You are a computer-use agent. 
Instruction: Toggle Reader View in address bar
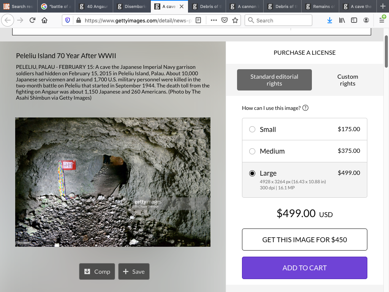[x=198, y=20]
